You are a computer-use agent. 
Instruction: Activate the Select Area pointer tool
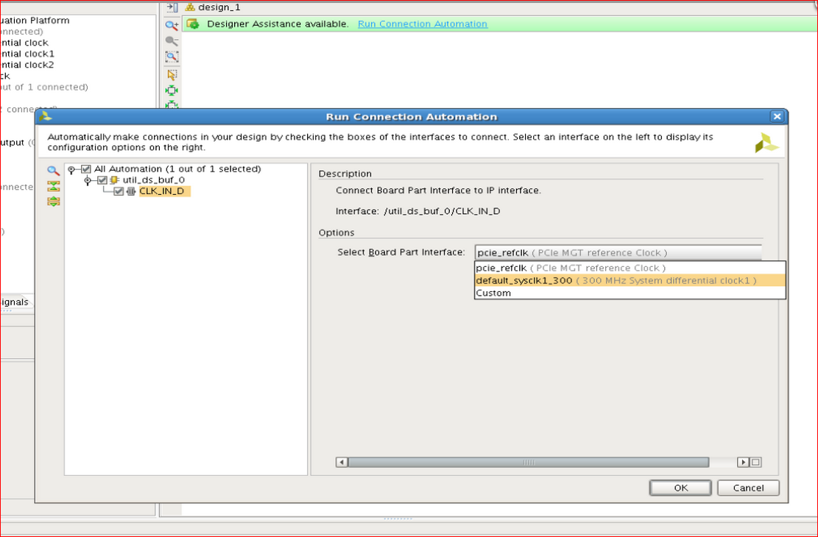point(172,74)
